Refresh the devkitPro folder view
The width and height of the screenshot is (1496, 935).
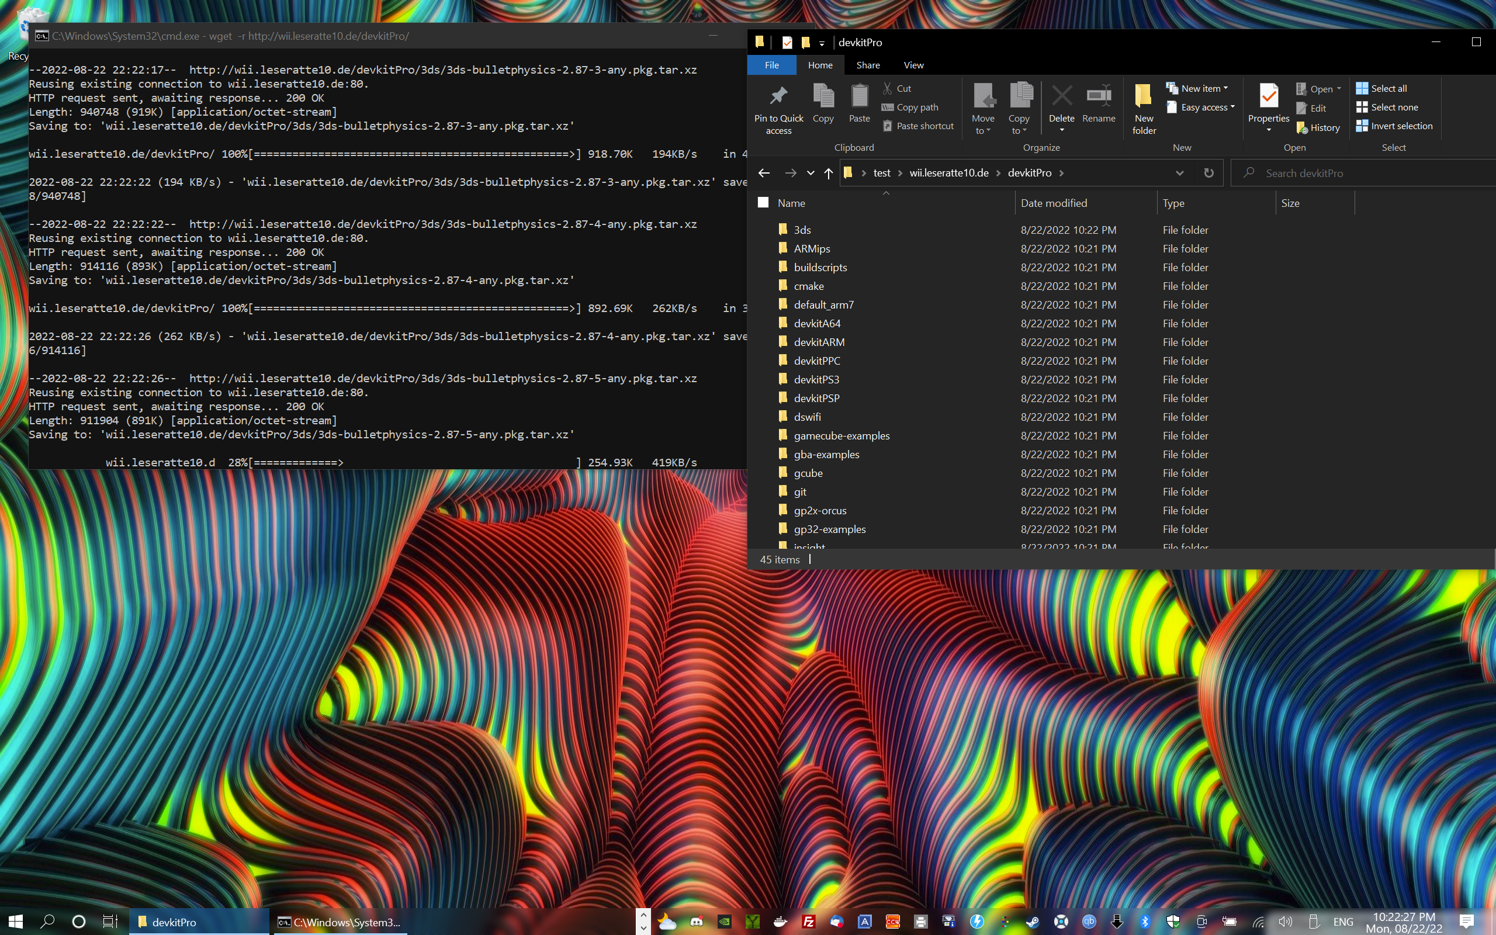click(x=1208, y=172)
